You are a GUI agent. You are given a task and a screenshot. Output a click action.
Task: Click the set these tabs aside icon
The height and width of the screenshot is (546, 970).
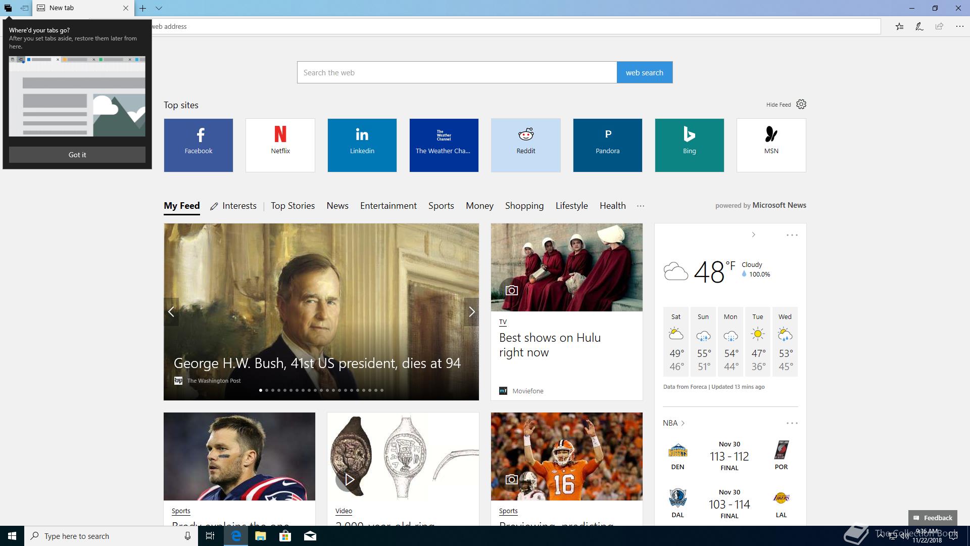coord(24,8)
